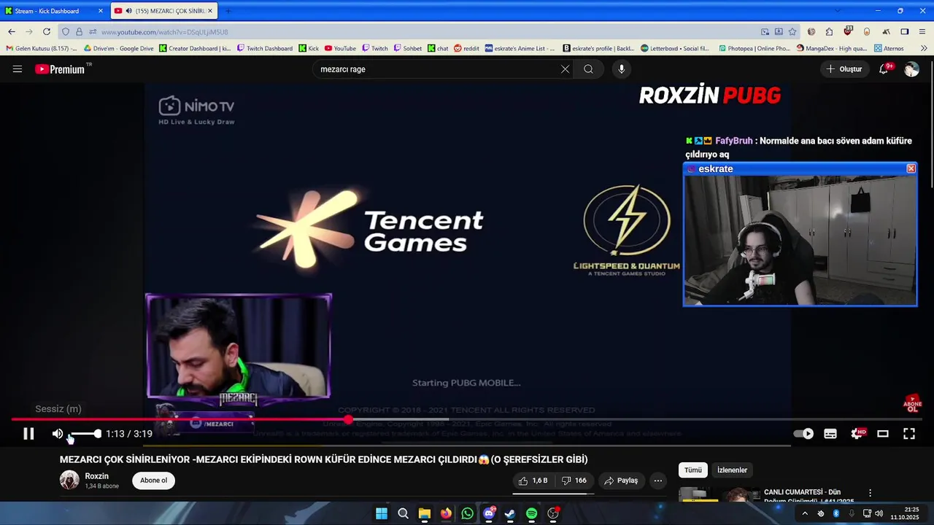The width and height of the screenshot is (934, 525).
Task: Seek using the red progress bar handle
Action: tap(349, 419)
